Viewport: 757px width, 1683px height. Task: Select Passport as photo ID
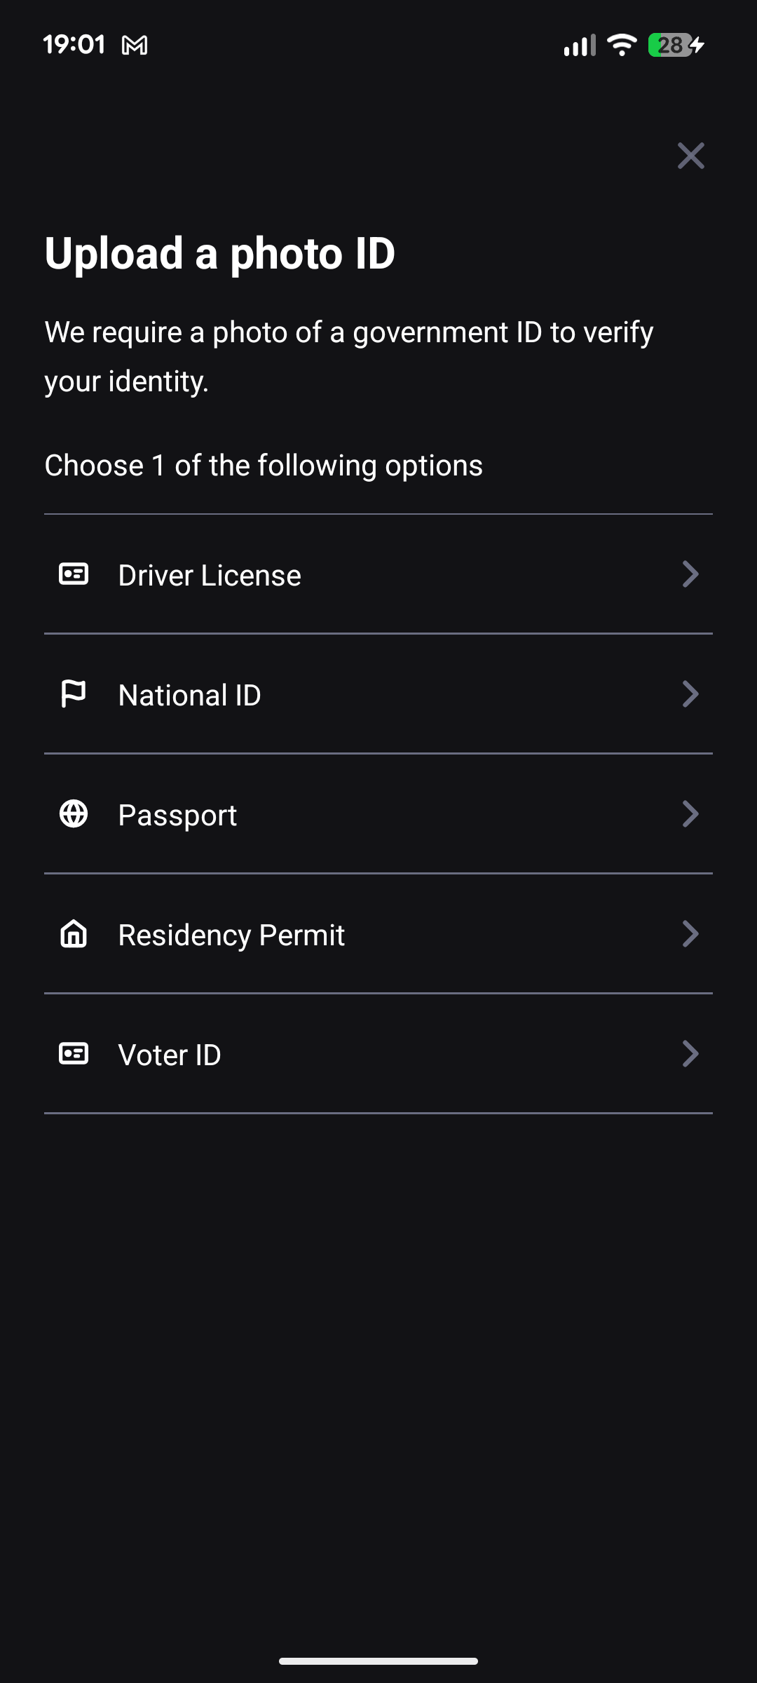click(177, 816)
